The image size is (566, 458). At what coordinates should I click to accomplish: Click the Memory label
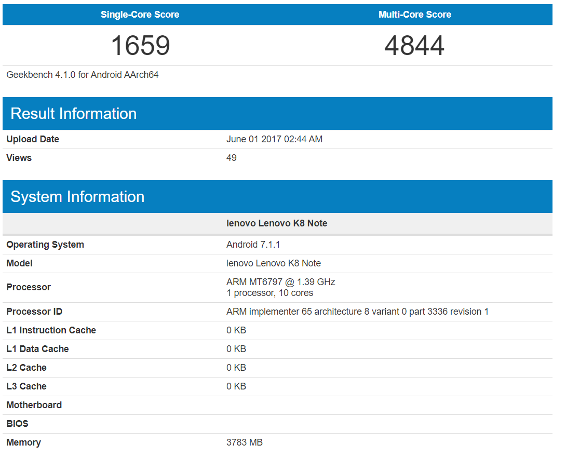coord(23,443)
